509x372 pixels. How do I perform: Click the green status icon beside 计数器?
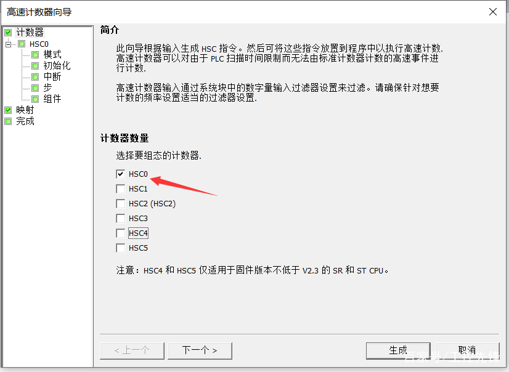pos(8,33)
